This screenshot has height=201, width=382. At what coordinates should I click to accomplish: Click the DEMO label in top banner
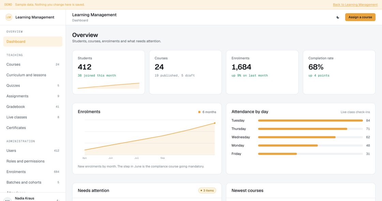[8, 5]
